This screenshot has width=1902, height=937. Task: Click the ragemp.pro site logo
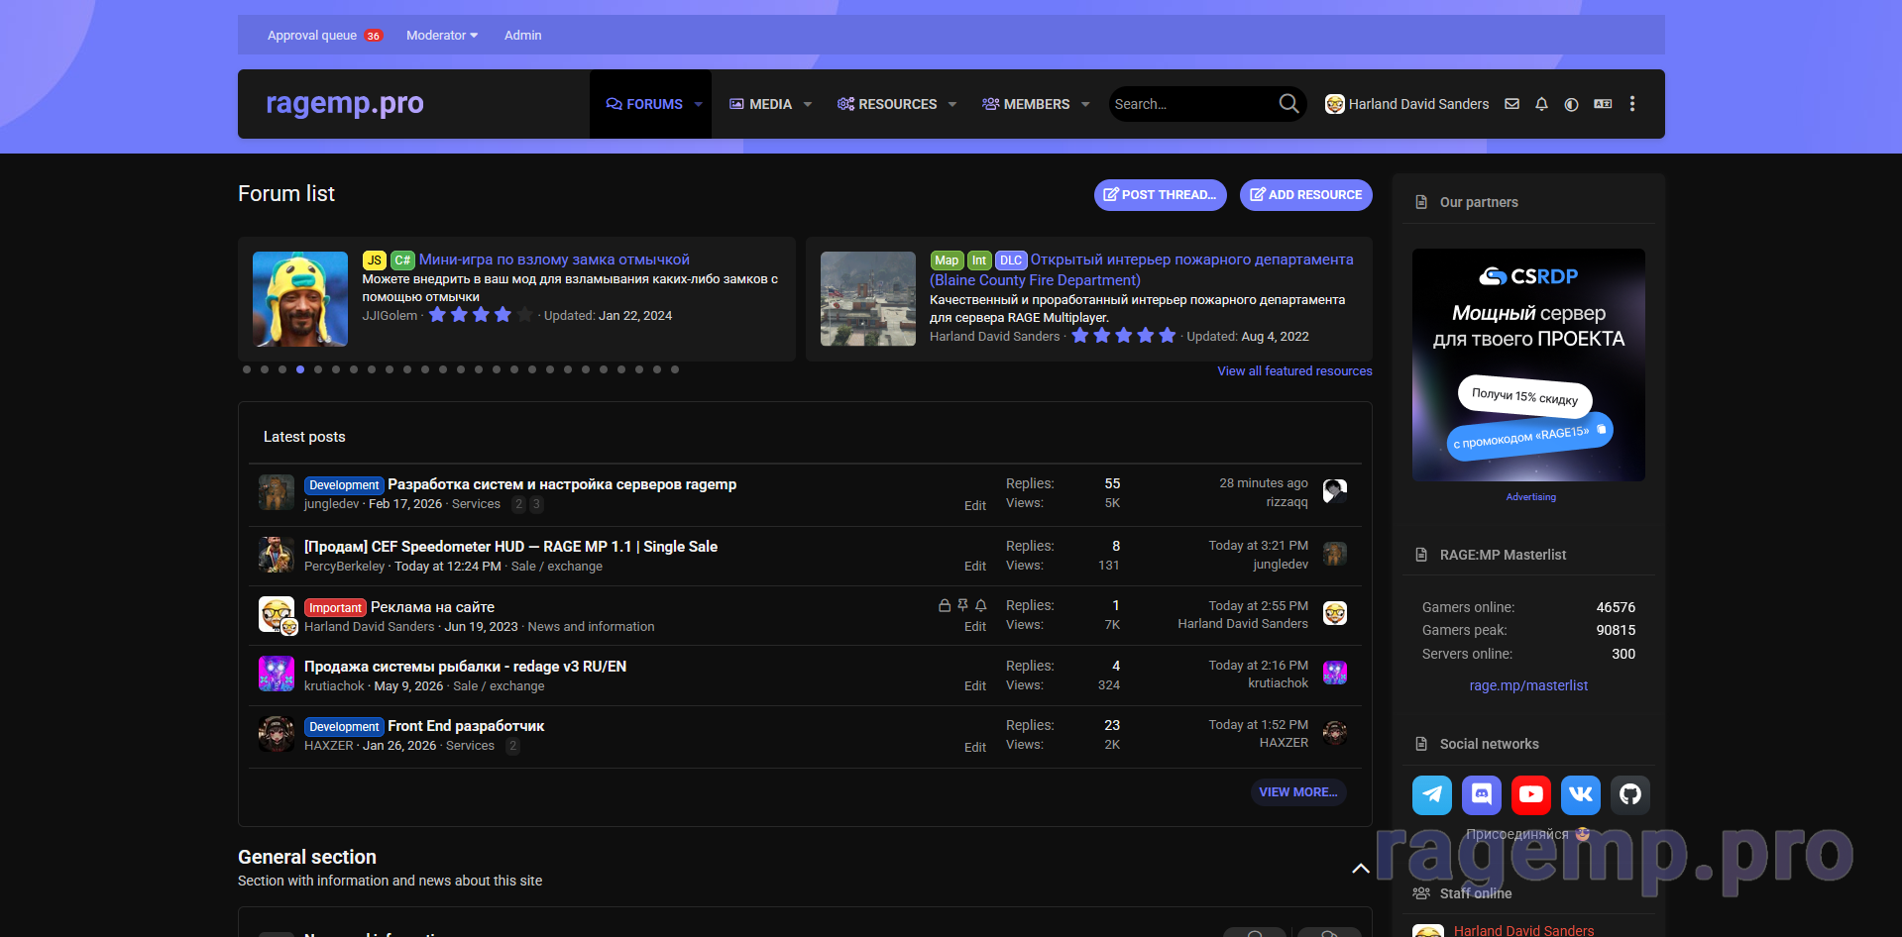[x=345, y=103]
